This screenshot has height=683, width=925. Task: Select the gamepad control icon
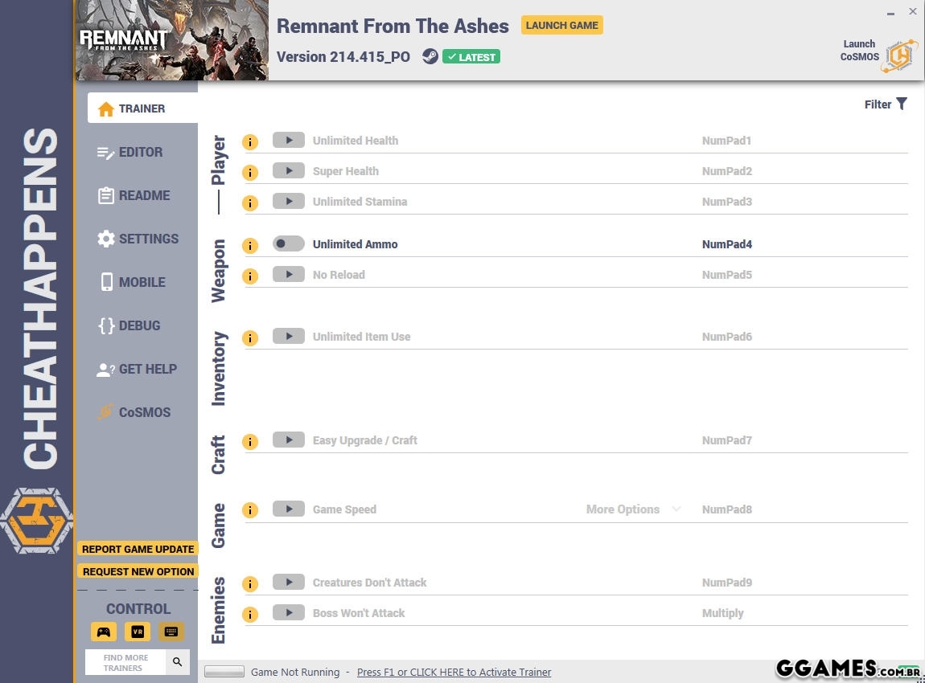point(104,632)
